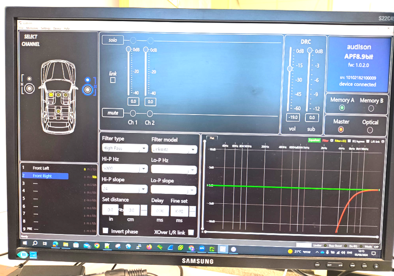Check the channel link checkbox
The height and width of the screenshot is (276, 394).
[x=113, y=80]
